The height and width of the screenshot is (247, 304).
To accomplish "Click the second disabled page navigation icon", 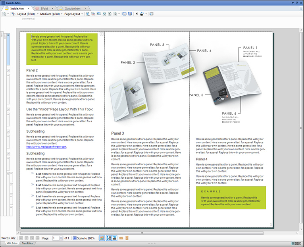I will 27,238.
